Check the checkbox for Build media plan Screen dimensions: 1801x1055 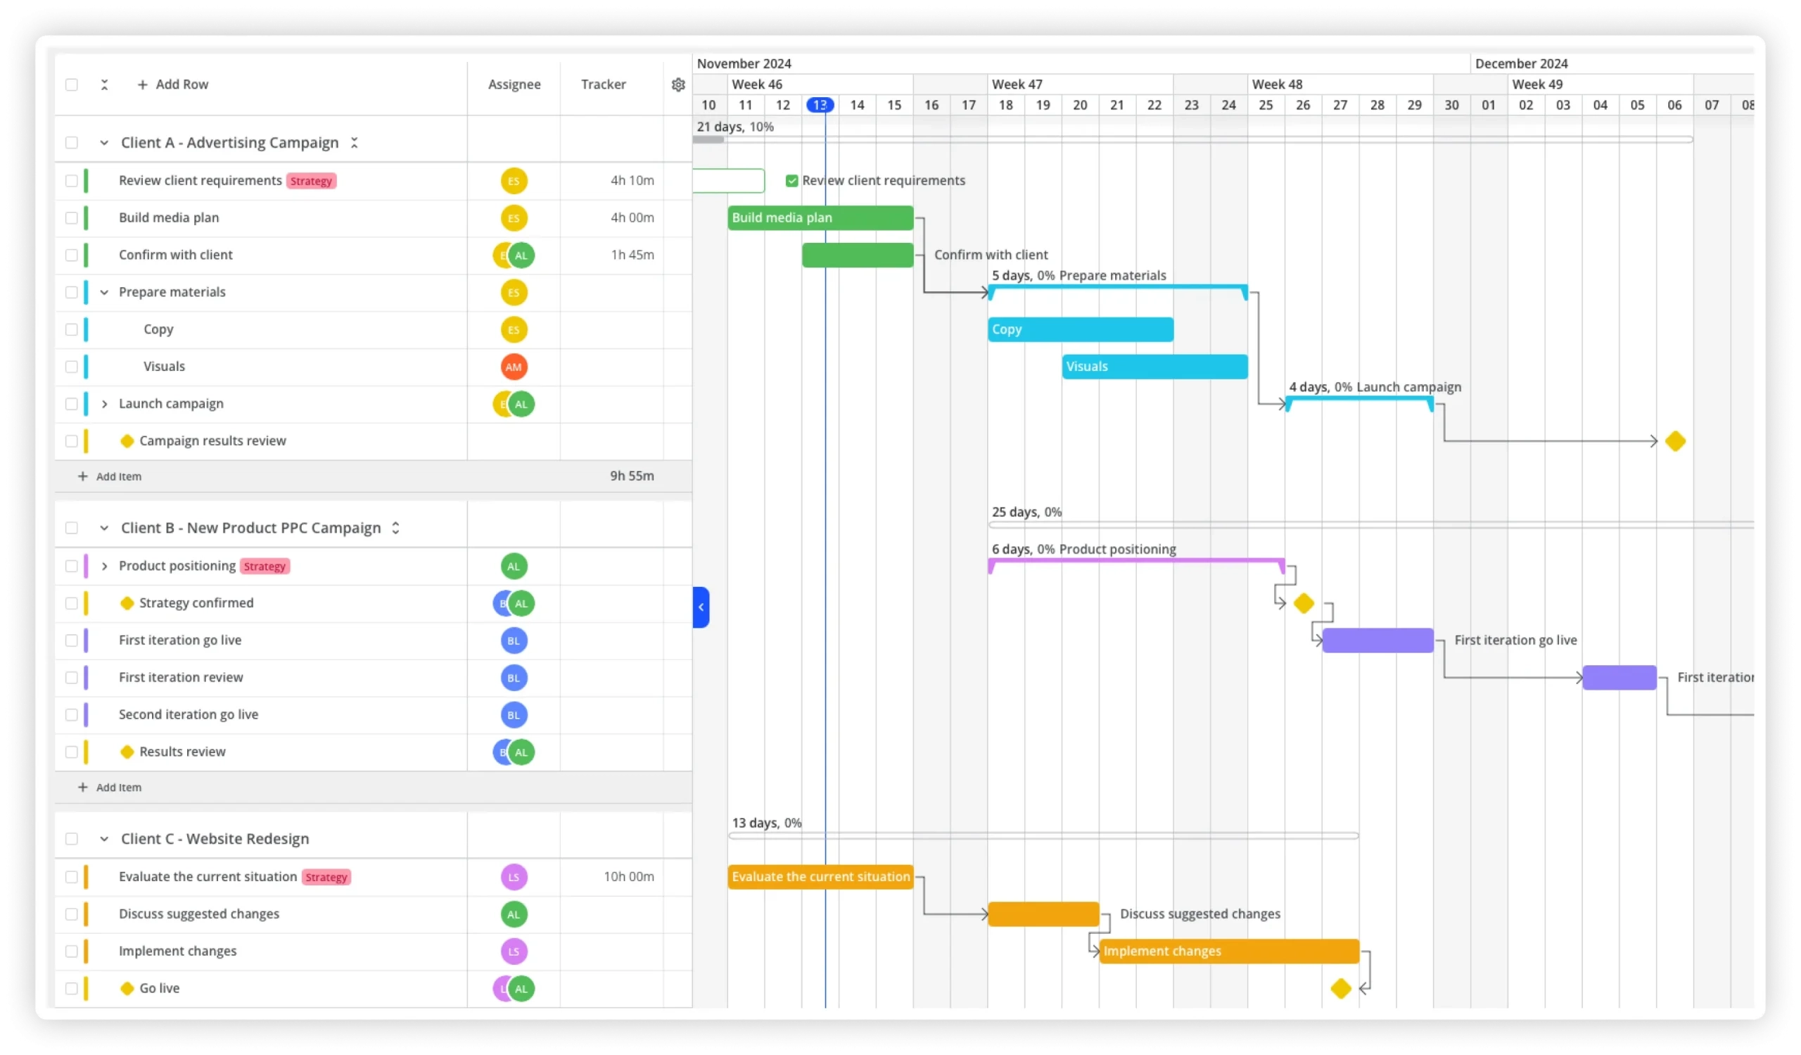click(72, 218)
